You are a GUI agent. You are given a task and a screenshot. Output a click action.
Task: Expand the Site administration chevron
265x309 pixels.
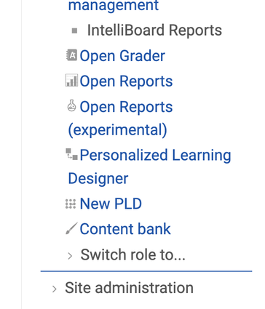pyautogui.click(x=55, y=289)
